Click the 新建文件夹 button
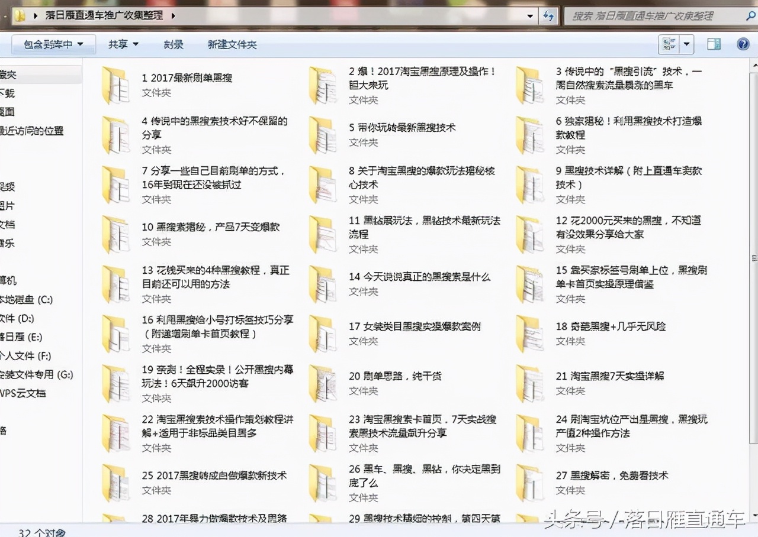 tap(232, 44)
